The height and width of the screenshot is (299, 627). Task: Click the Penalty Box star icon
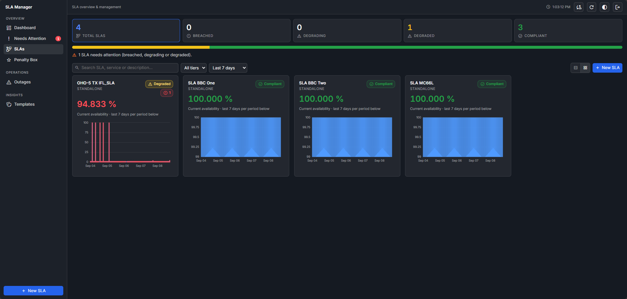coord(9,60)
